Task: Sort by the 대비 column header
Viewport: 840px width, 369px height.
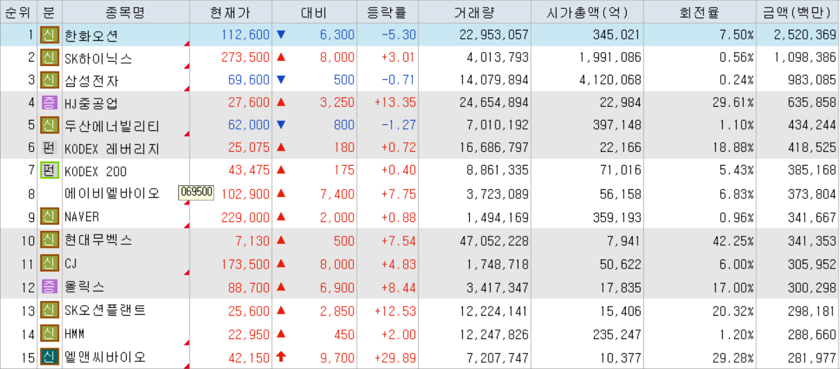Action: pos(314,12)
